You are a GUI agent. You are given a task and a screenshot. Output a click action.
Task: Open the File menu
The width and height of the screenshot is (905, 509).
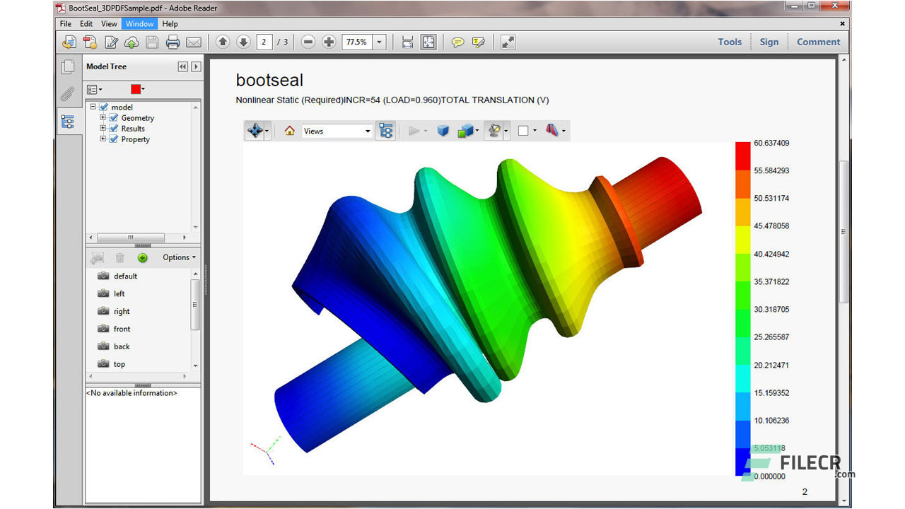[66, 23]
